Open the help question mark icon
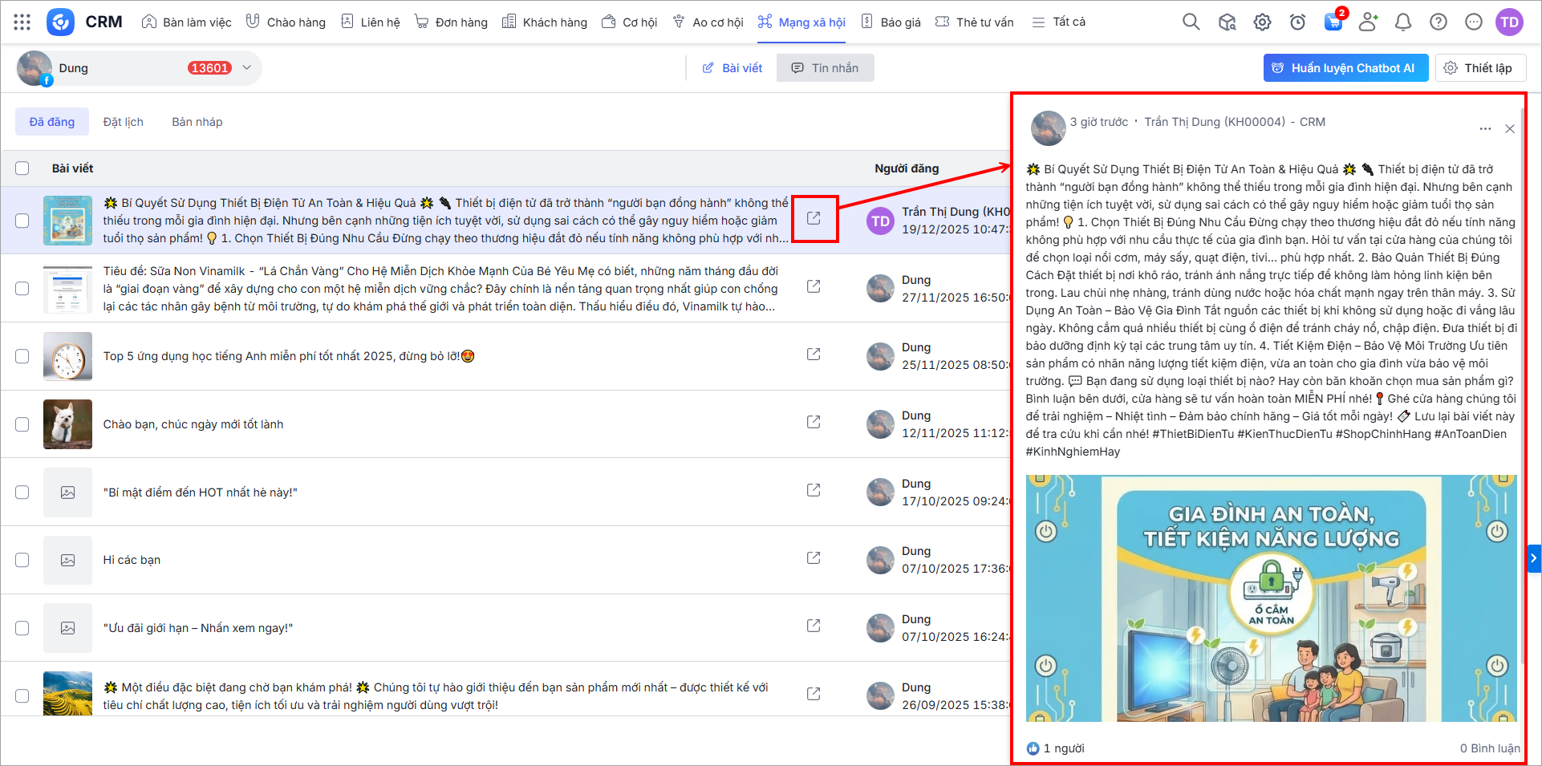 click(x=1439, y=22)
